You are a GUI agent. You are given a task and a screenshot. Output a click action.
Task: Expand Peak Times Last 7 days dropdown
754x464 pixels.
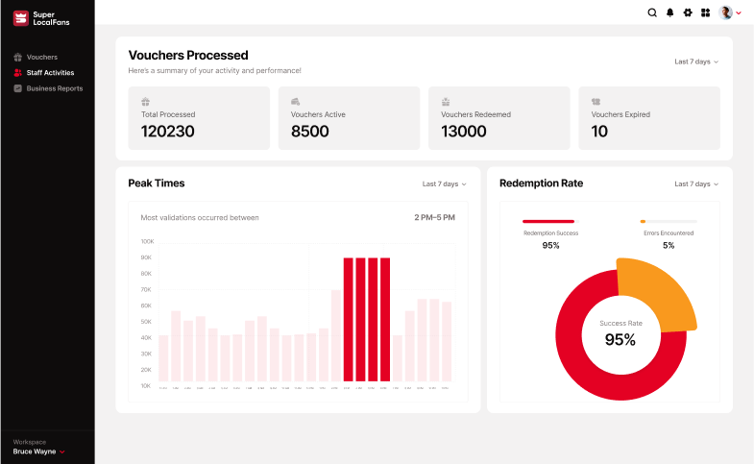[444, 183]
